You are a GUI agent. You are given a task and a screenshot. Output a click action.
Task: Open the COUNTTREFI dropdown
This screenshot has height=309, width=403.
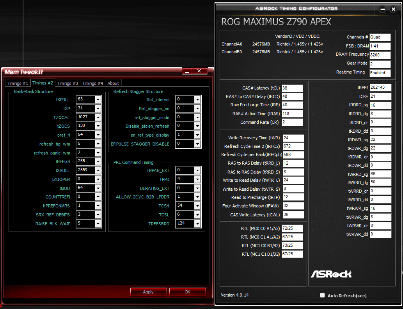[x=98, y=197]
